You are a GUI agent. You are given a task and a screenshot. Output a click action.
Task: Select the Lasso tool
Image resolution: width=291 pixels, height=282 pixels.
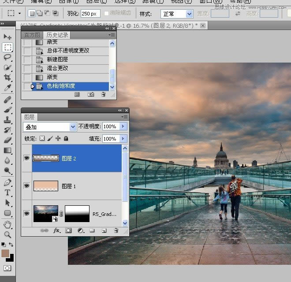tap(7, 57)
